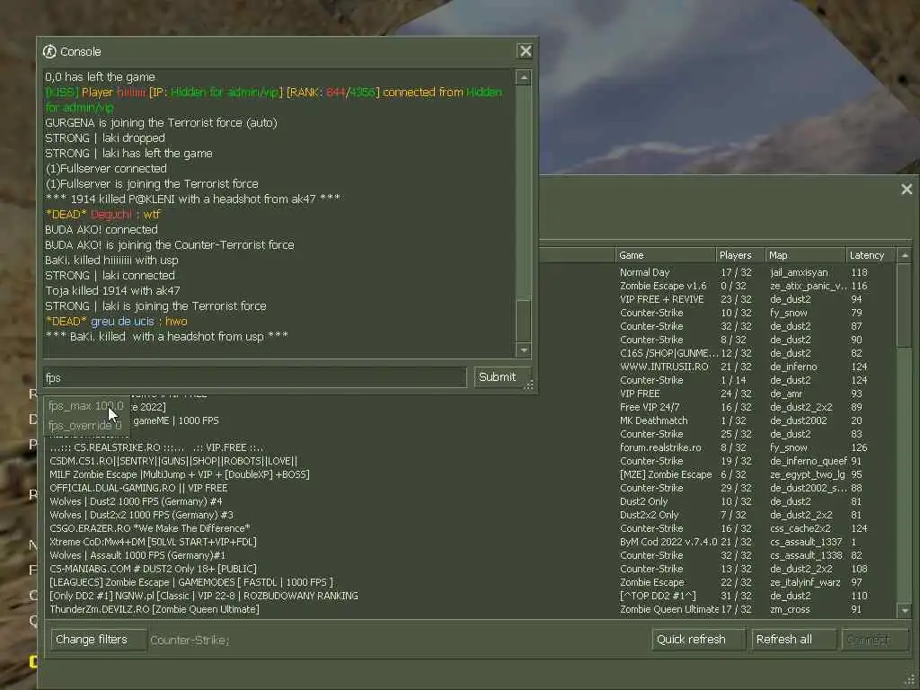Click the Console title Half-Life icon
Viewport: 920px width, 690px height.
(x=50, y=51)
